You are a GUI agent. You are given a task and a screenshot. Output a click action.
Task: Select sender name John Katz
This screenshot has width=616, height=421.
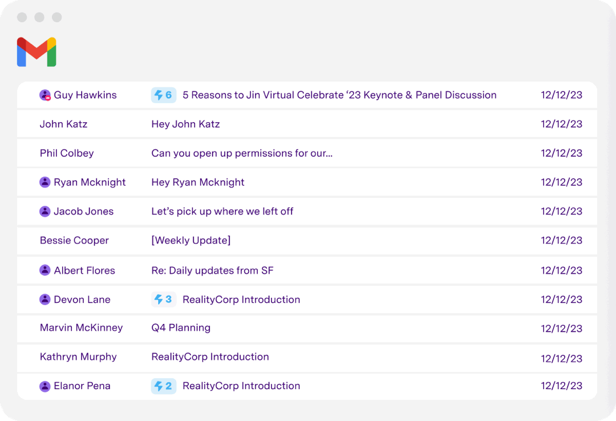tap(64, 124)
